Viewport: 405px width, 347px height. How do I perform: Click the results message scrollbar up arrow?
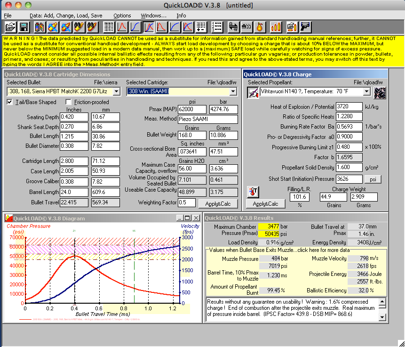click(x=382, y=301)
